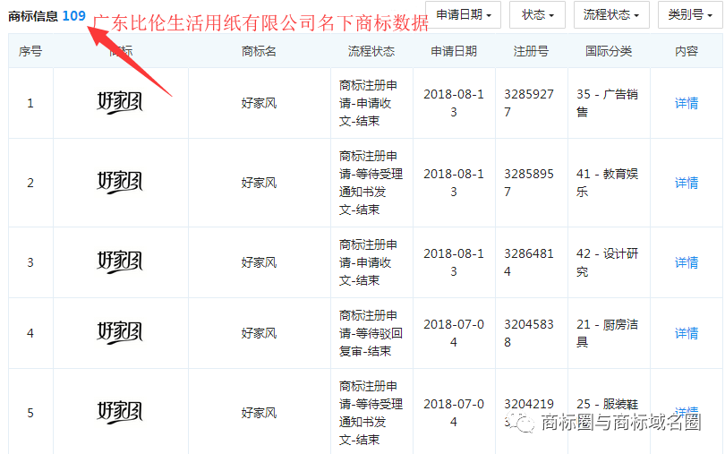
Task: Click the 等待受理通知书发文 status in row 5
Action: [x=371, y=413]
